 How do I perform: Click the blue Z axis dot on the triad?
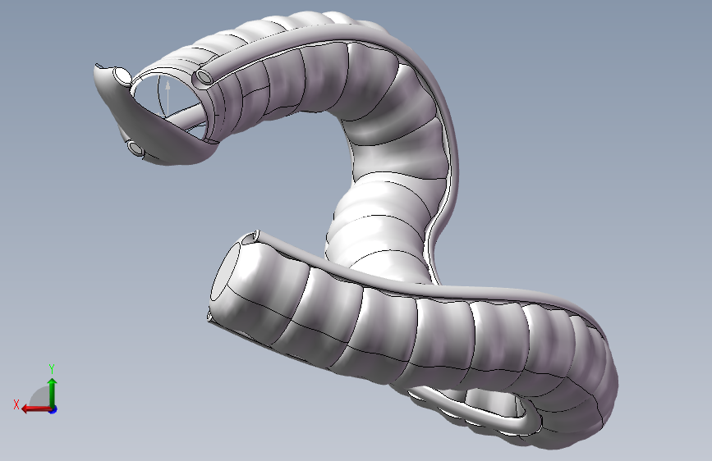53,409
